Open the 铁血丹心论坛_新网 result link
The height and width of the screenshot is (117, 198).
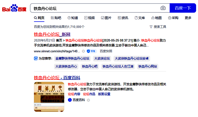(x=52, y=34)
